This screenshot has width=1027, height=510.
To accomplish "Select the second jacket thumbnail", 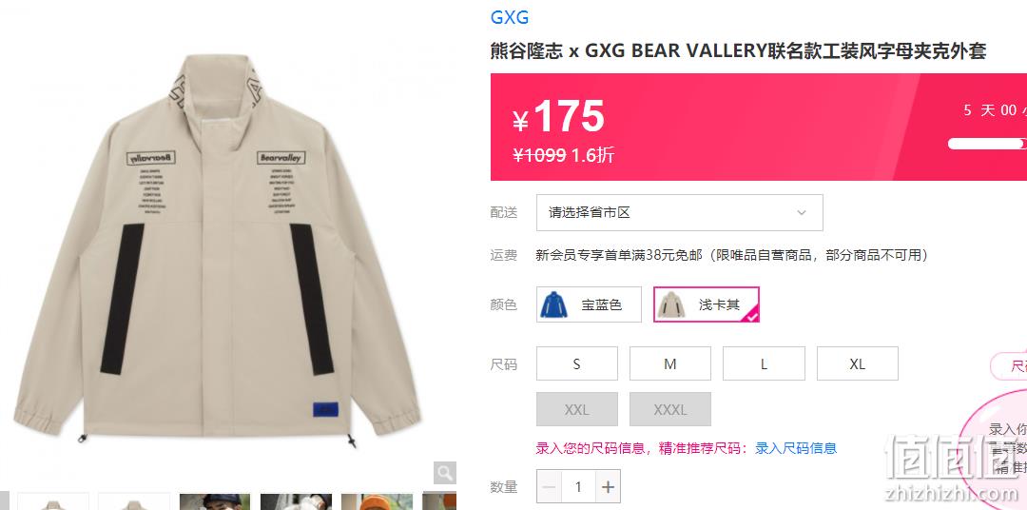I will pyautogui.click(x=134, y=502).
